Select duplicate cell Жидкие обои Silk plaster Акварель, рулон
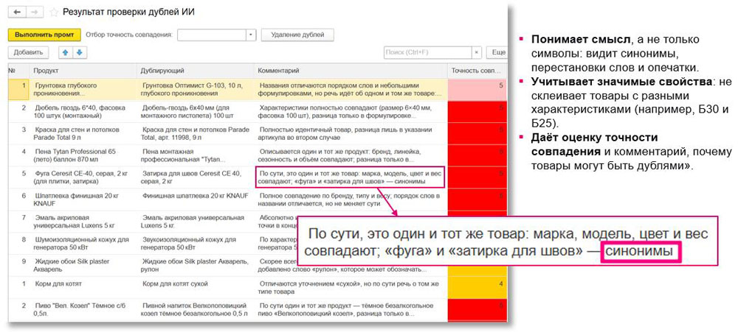Image resolution: width=738 pixels, height=332 pixels. click(195, 265)
